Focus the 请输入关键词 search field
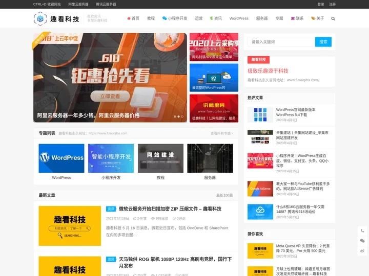This screenshot has height=276, width=369. [281, 42]
